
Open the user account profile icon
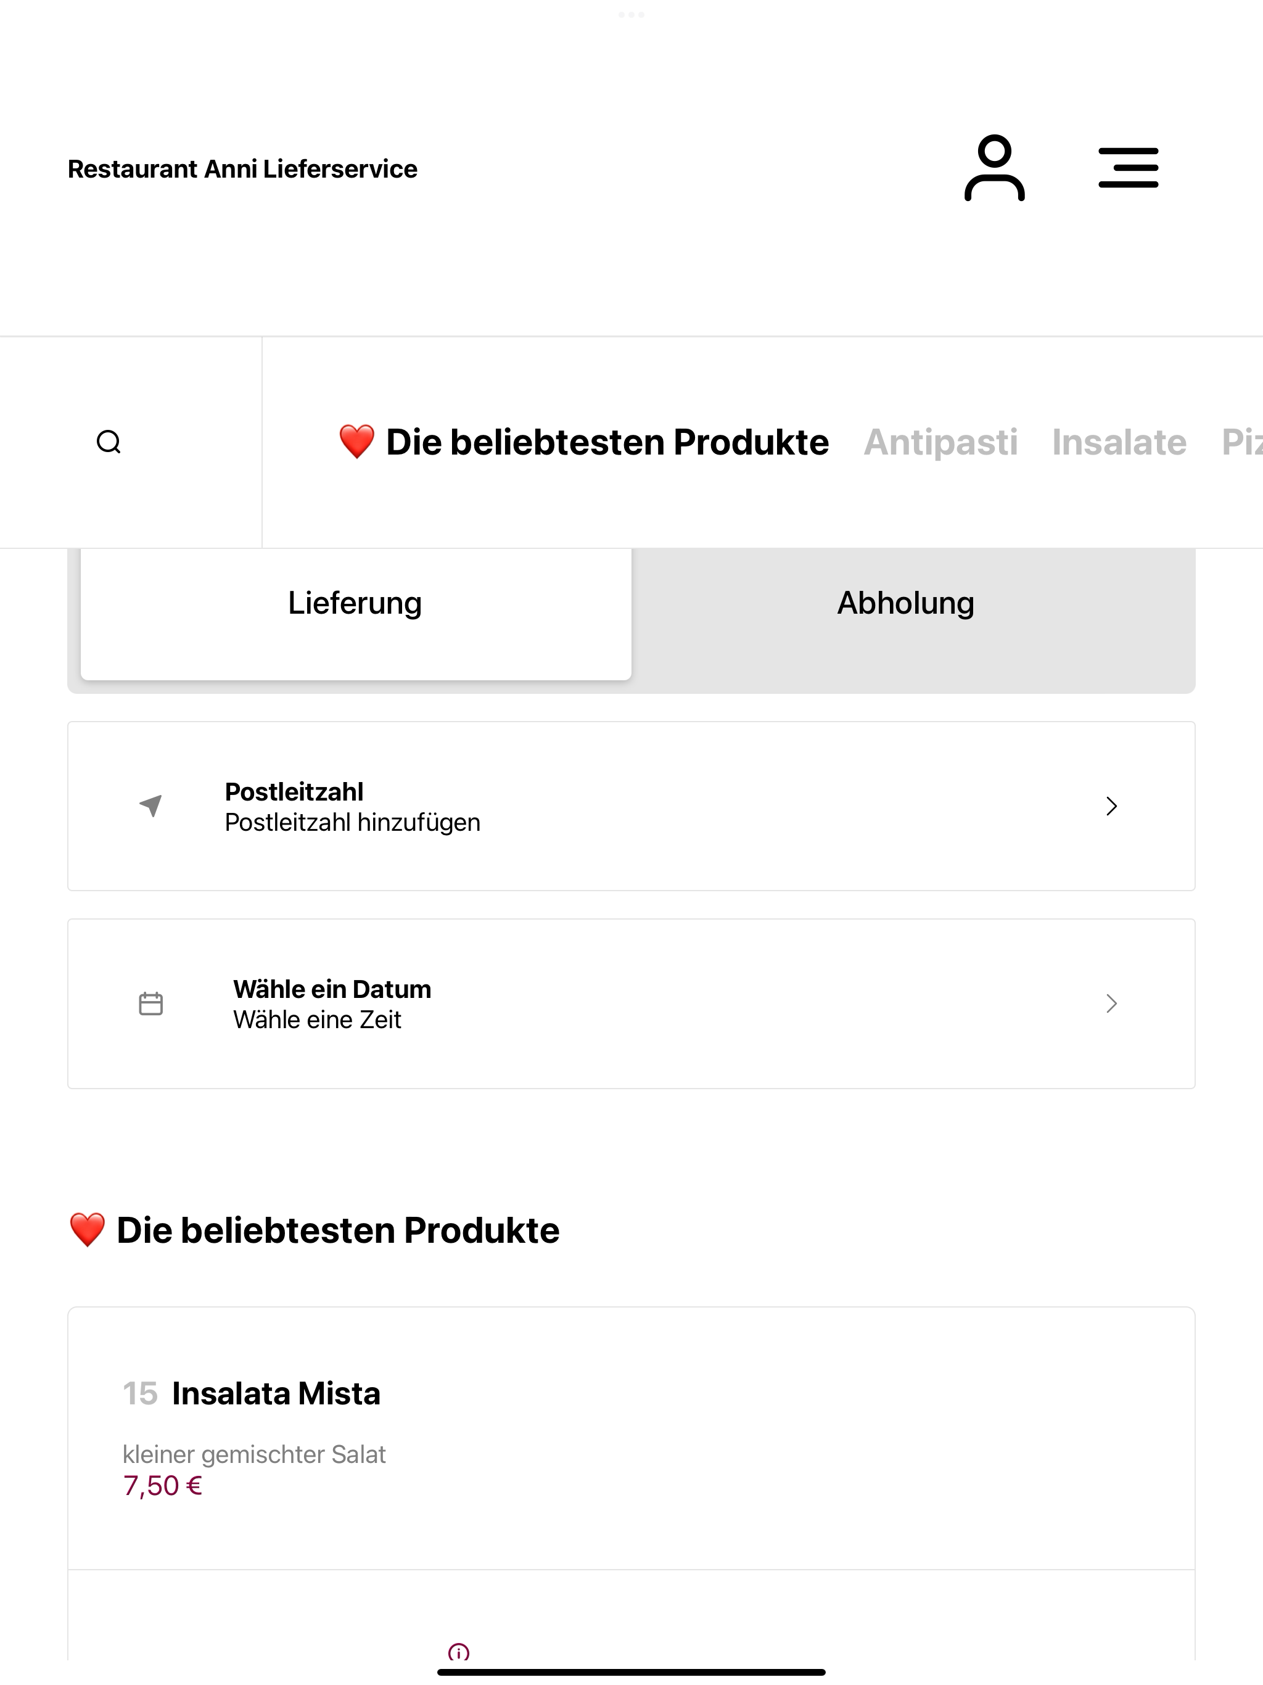[x=994, y=168]
